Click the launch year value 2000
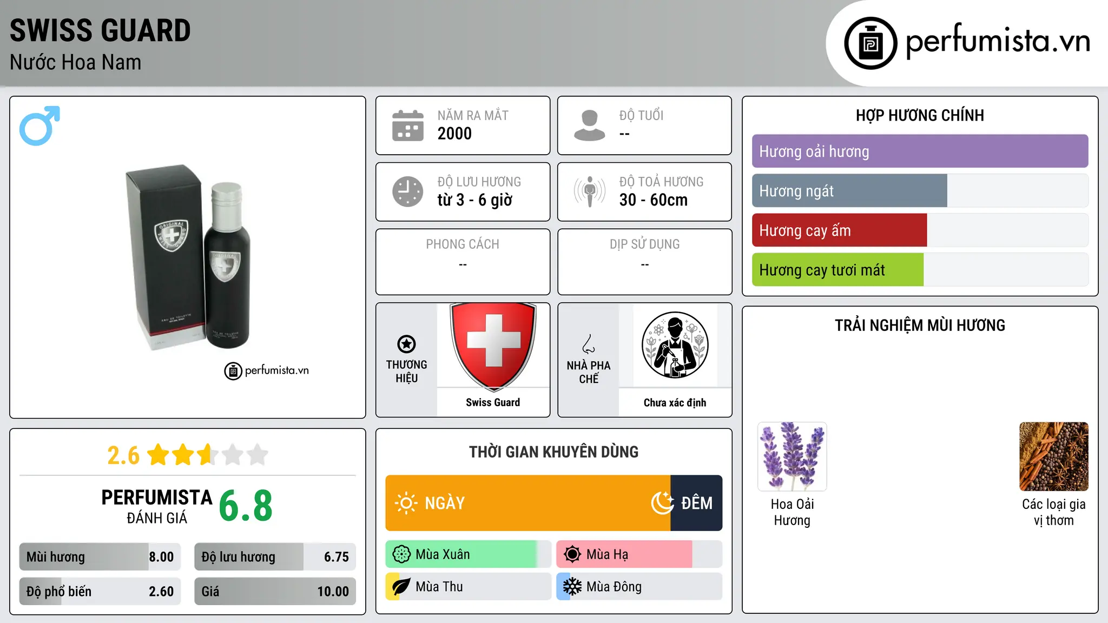This screenshot has width=1108, height=623. point(454,134)
